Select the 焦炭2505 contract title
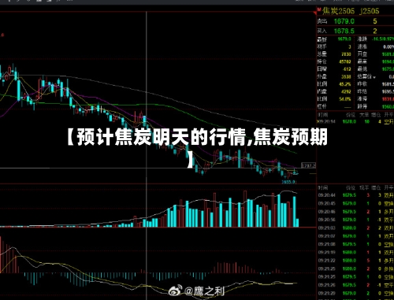The width and height of the screenshot is (394, 300). coord(338,11)
